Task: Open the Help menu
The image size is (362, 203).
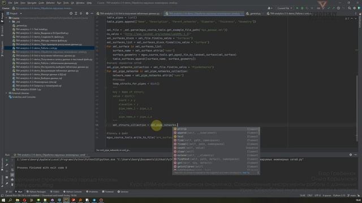Action: pyautogui.click(x=89, y=3)
